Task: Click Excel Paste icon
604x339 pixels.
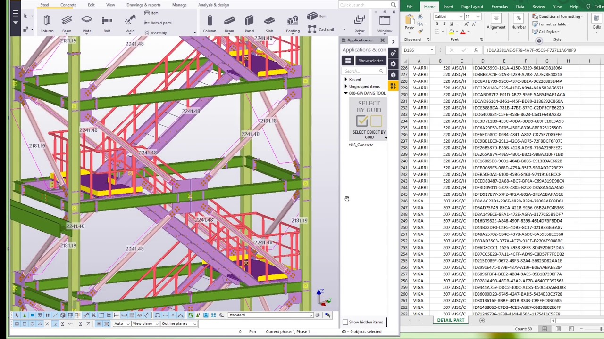Action: (x=409, y=21)
